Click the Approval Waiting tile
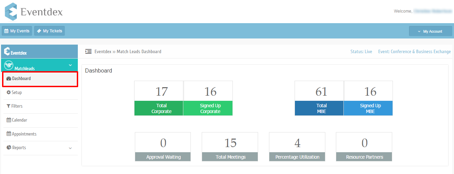The width and height of the screenshot is (454, 174). tap(163, 147)
